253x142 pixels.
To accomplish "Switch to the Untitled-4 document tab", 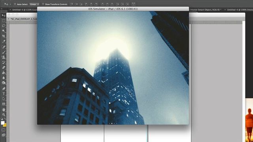I will pos(240,10).
